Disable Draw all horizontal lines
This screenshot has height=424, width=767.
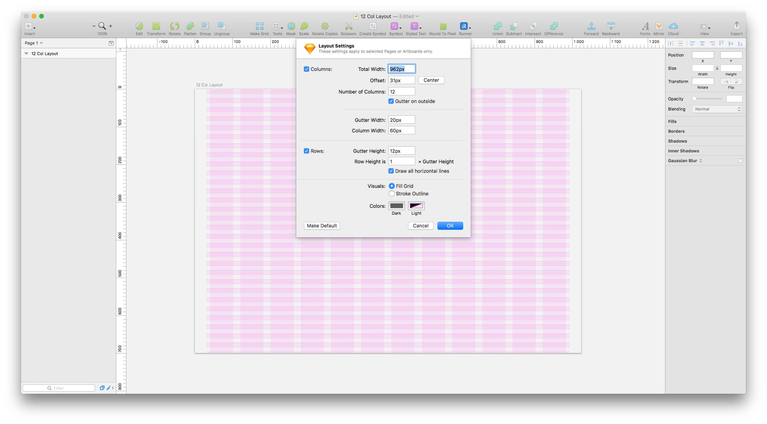pos(391,171)
